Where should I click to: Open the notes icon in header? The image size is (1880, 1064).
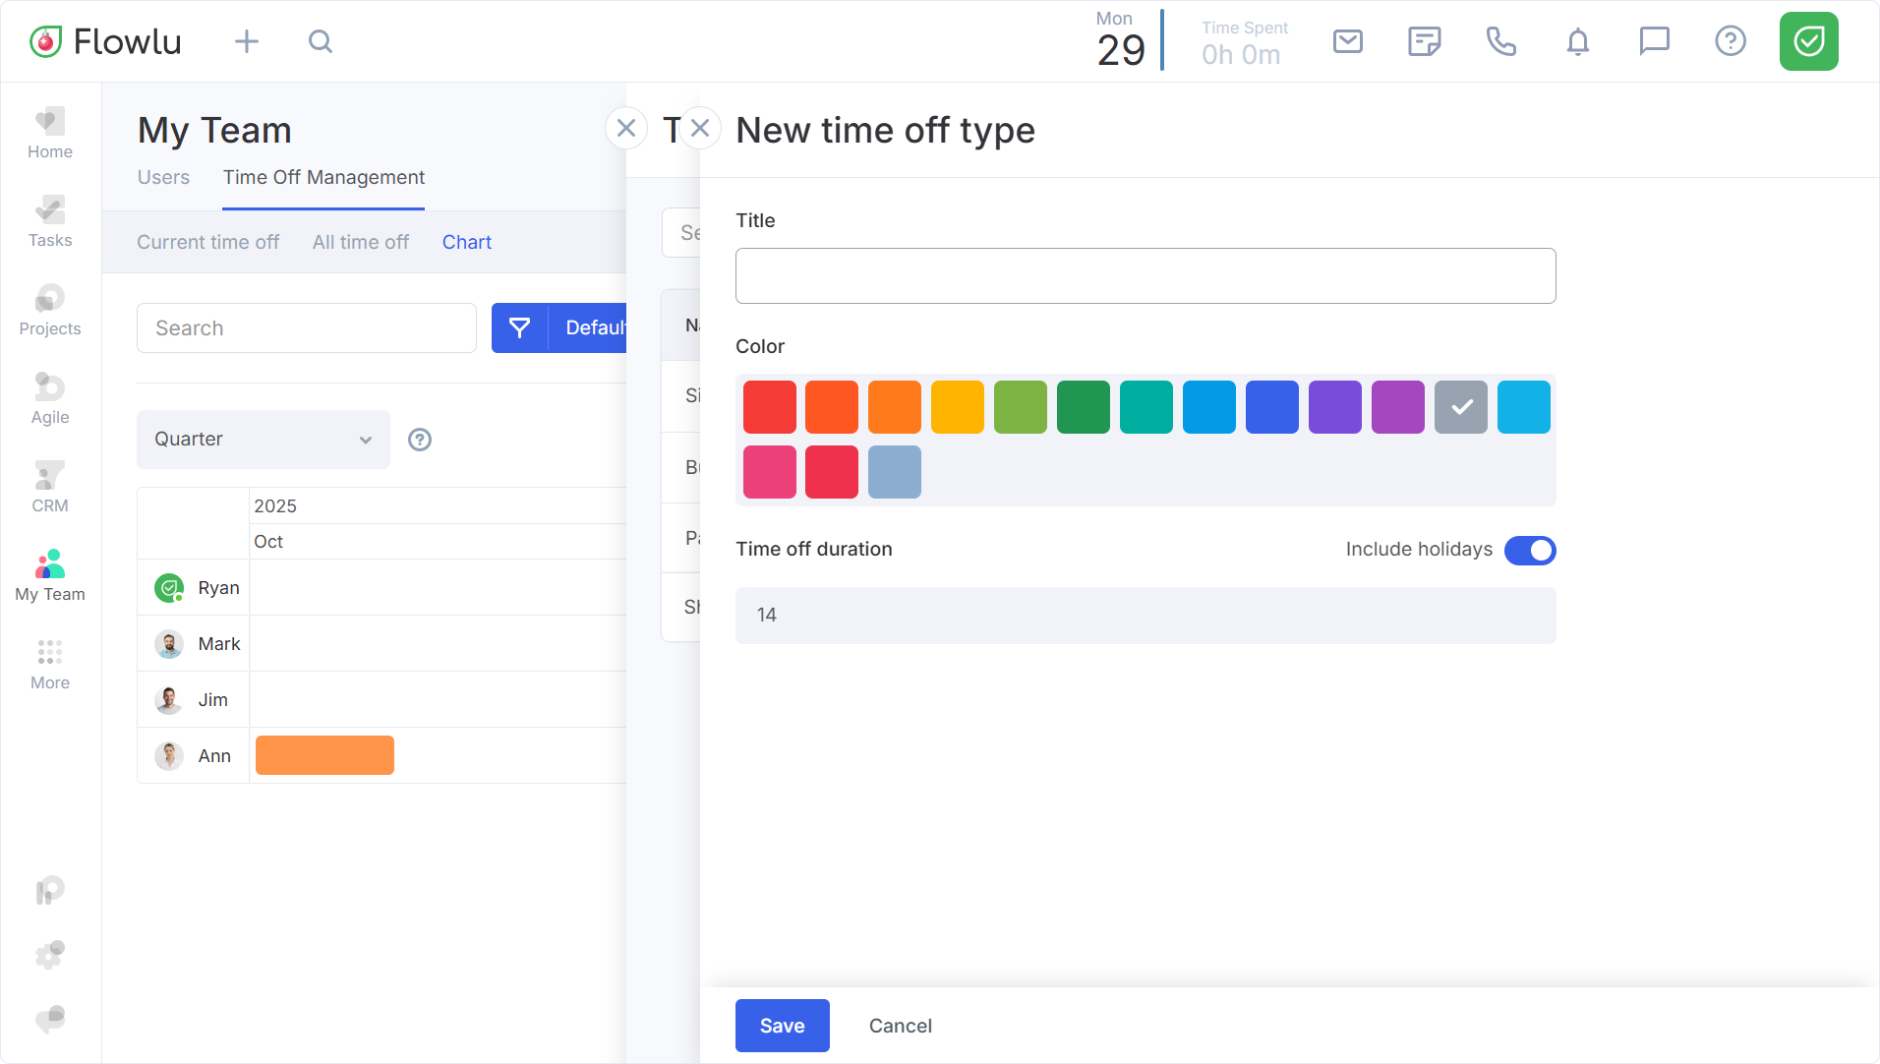click(1424, 41)
